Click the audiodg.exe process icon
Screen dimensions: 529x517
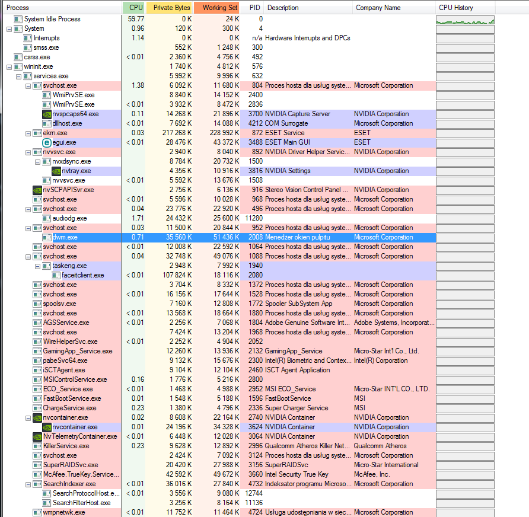(x=47, y=218)
